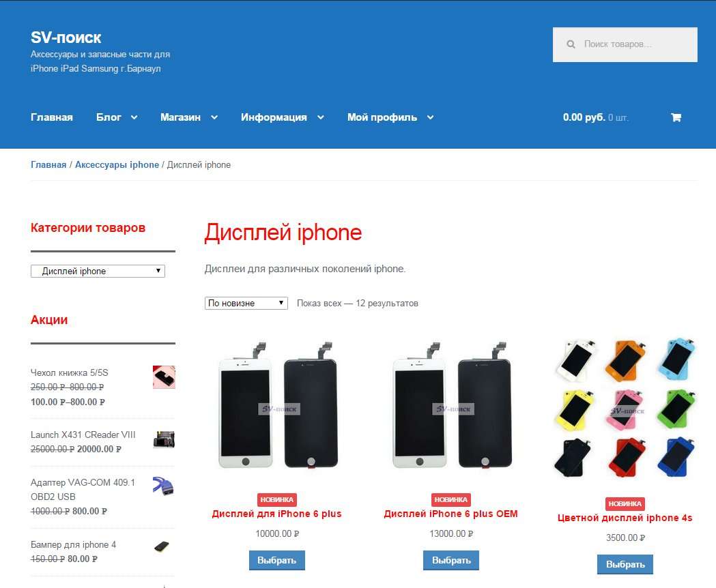The height and width of the screenshot is (588, 716).
Task: Open the Дисплей для iPhone 6 plus image
Action: pyautogui.click(x=277, y=407)
